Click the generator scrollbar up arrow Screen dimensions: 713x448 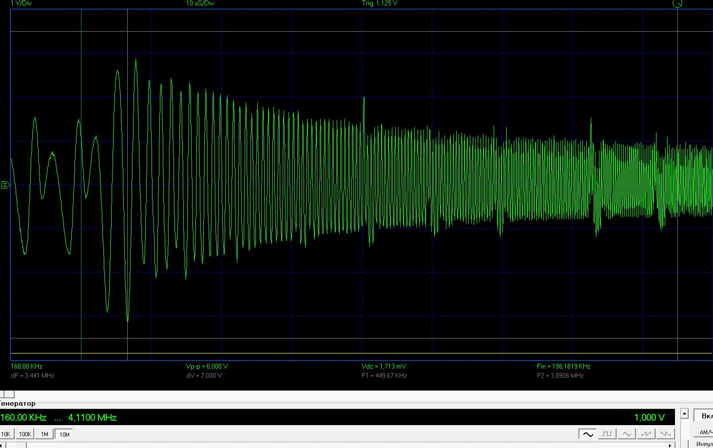click(x=684, y=414)
